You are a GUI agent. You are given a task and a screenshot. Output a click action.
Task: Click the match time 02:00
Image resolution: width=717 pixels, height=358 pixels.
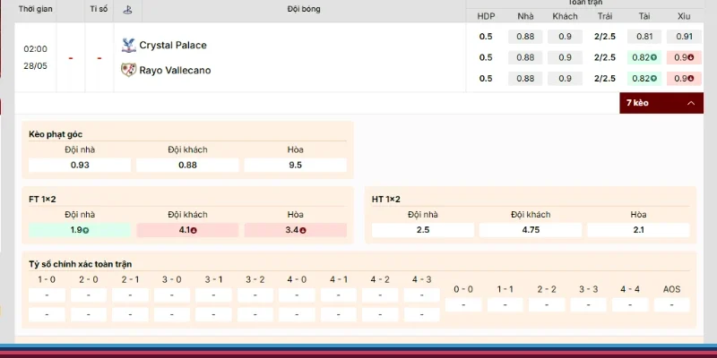[x=36, y=49]
